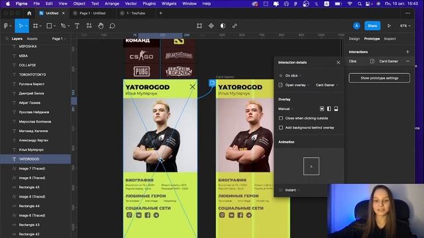
Task: Click the Use as mask icon
Action: (x=223, y=26)
